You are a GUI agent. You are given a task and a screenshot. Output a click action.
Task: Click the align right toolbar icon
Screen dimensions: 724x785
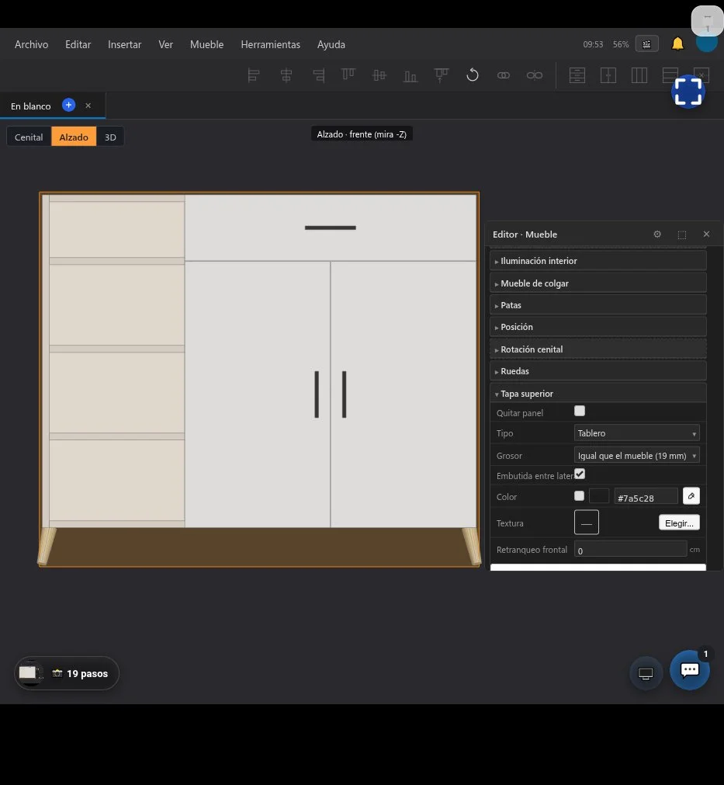tap(318, 75)
